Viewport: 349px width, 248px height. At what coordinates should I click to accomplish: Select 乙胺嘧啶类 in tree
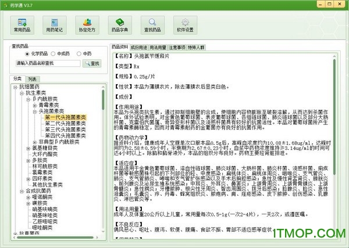click(x=45, y=221)
